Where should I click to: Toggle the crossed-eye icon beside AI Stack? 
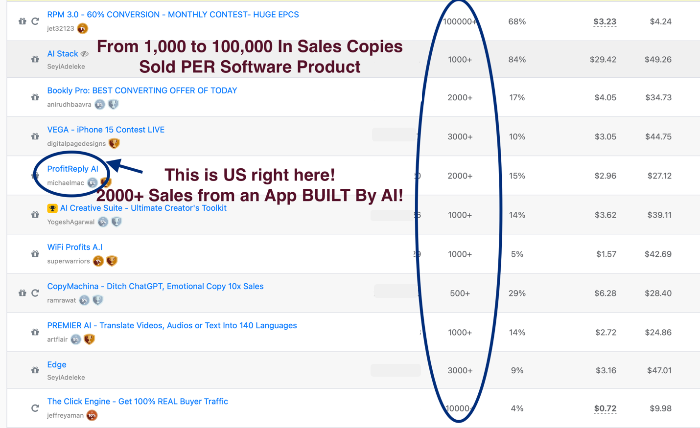(85, 54)
